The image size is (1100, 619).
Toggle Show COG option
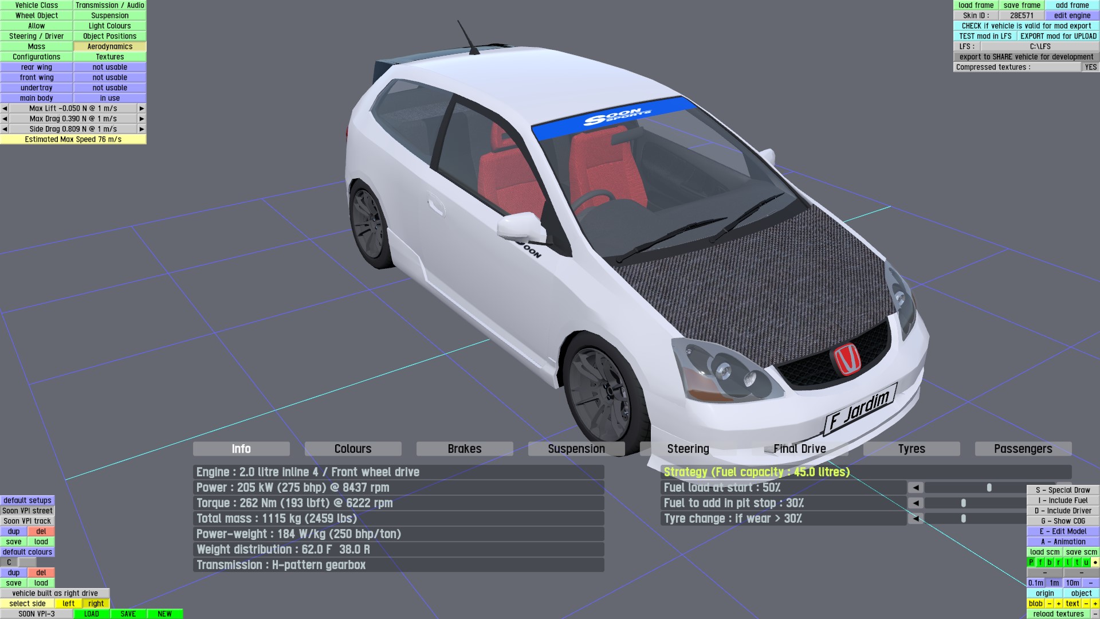[x=1063, y=521]
